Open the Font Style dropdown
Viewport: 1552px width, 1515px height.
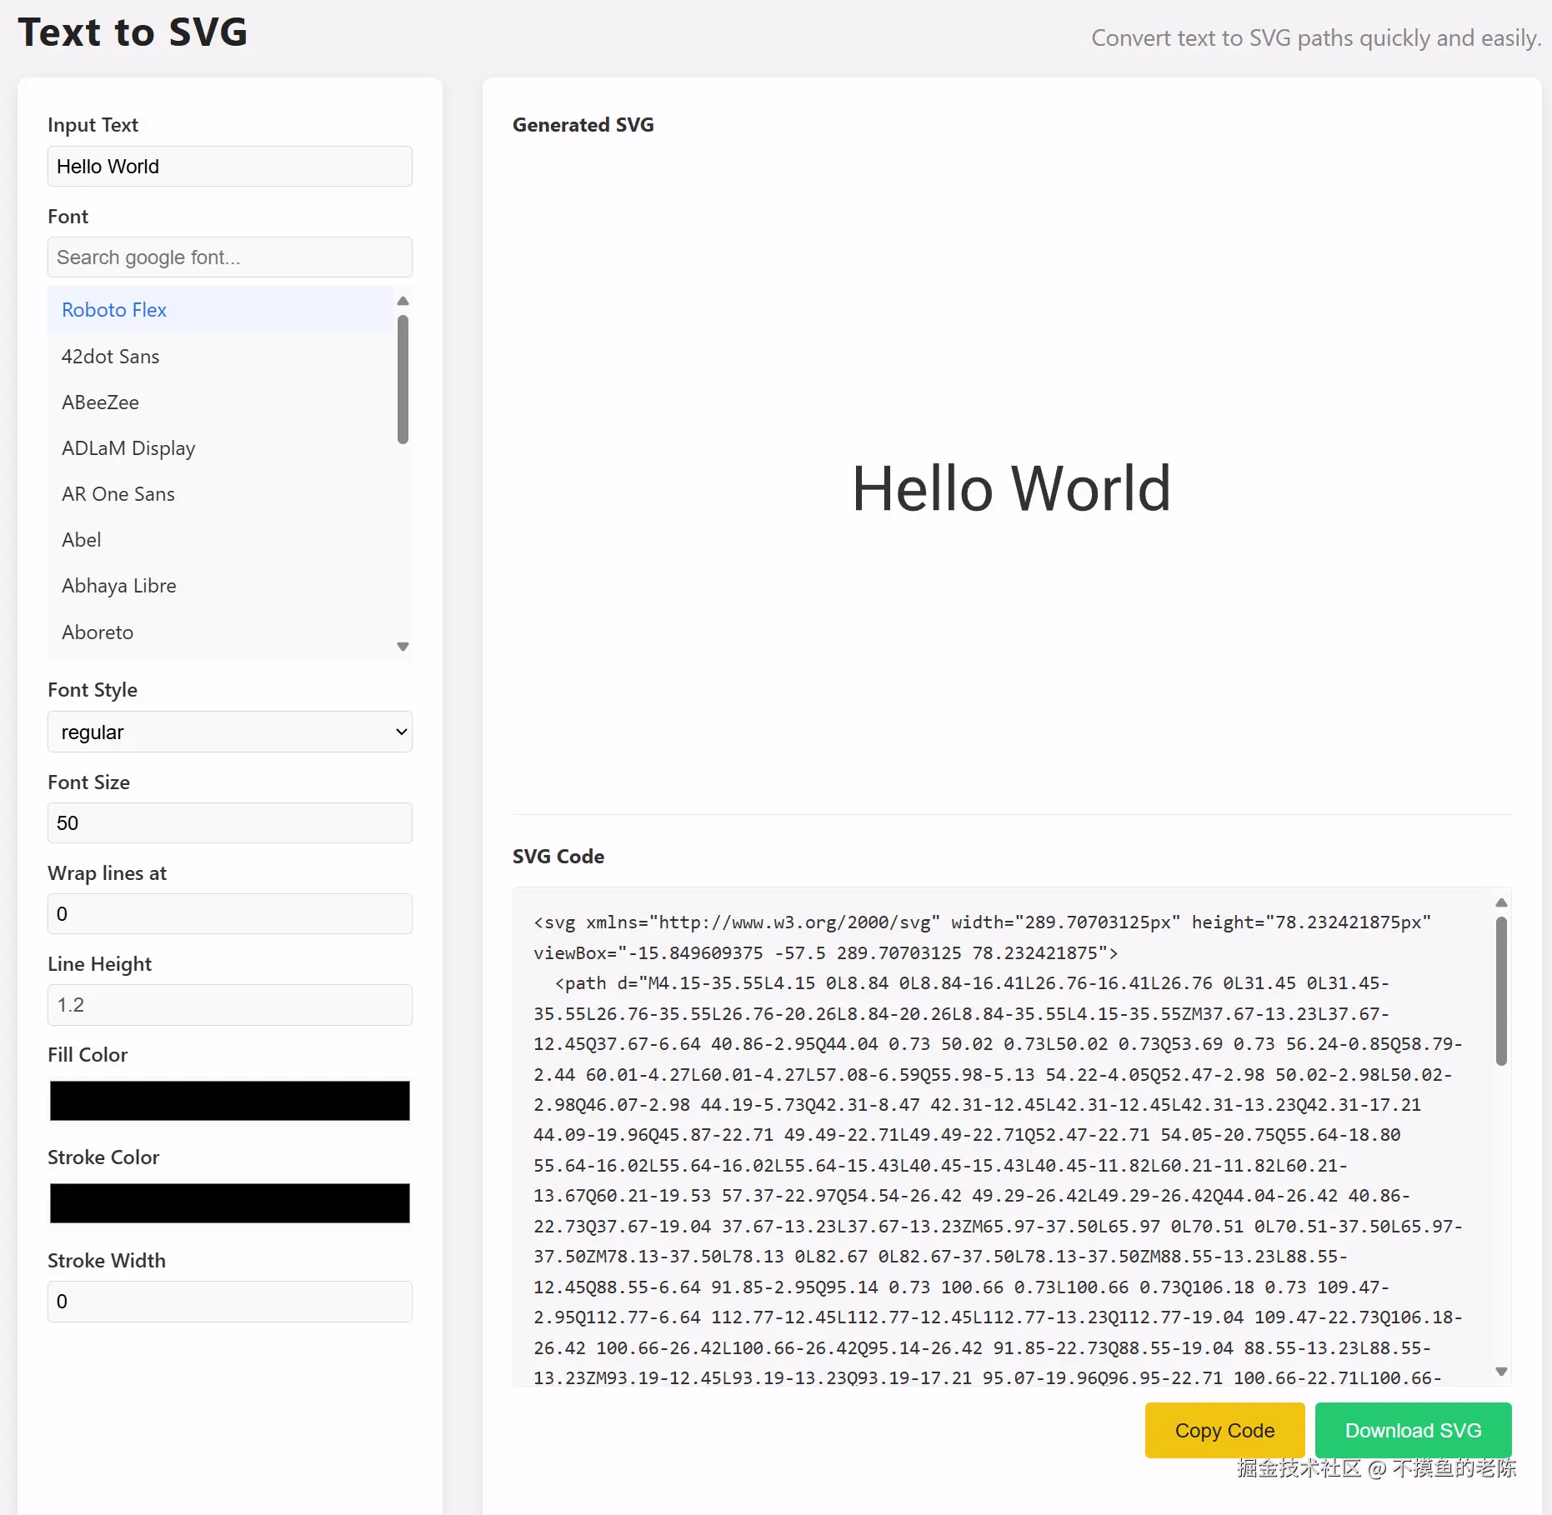click(x=230, y=732)
